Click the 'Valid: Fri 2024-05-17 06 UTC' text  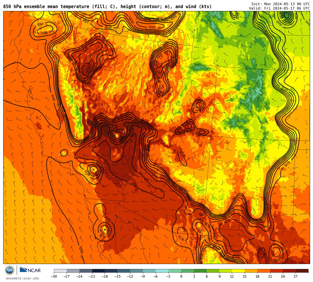click(x=279, y=8)
